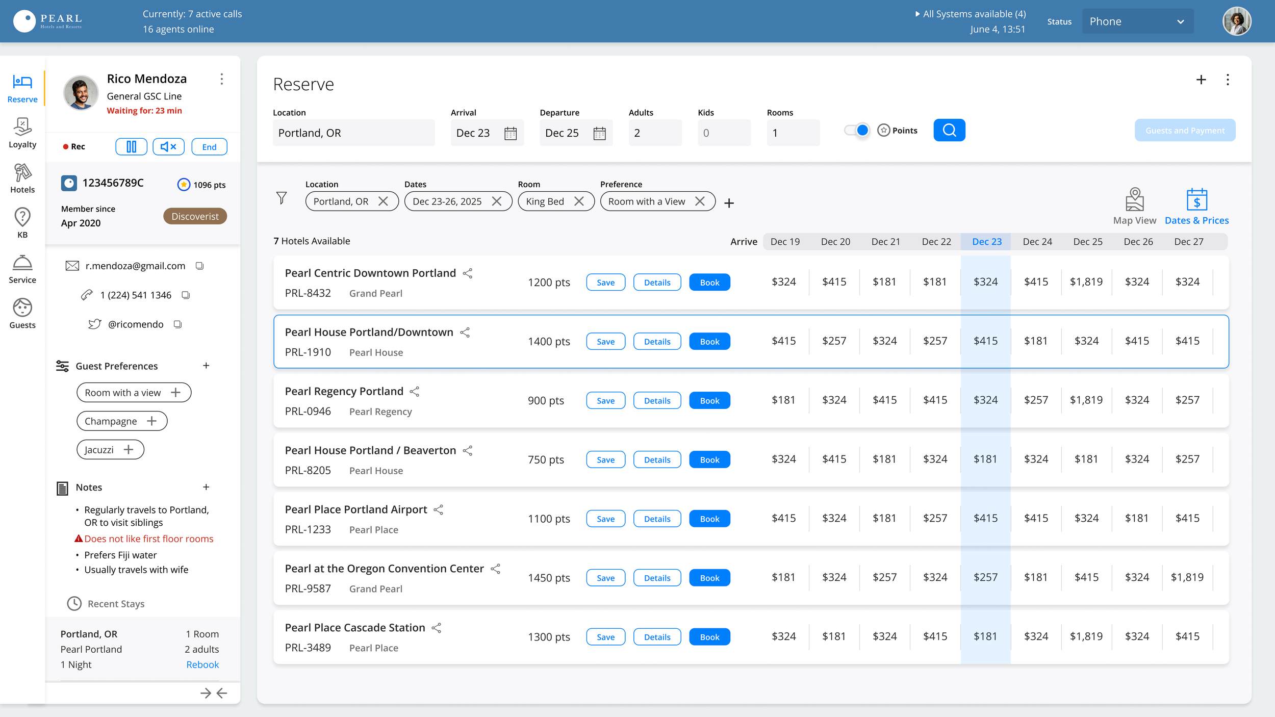Select the Dec 24 arrival column
Screen dimensions: 1275x717
click(1037, 242)
